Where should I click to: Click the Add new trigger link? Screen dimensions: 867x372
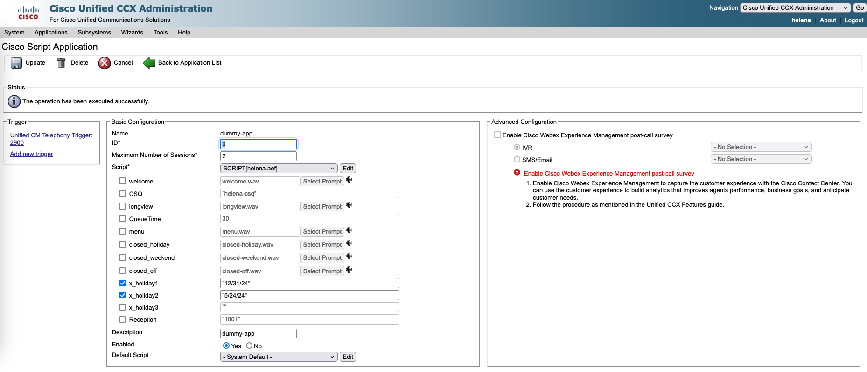pyautogui.click(x=32, y=154)
